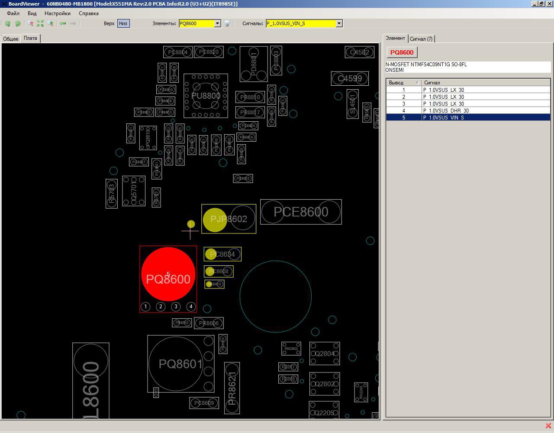The width and height of the screenshot is (554, 433).
Task: Rotate the board counter-clockwise
Action: [8, 23]
